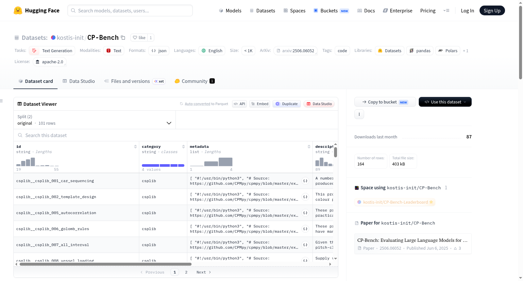Click the CP-Bench dataset title link

[x=103, y=38]
